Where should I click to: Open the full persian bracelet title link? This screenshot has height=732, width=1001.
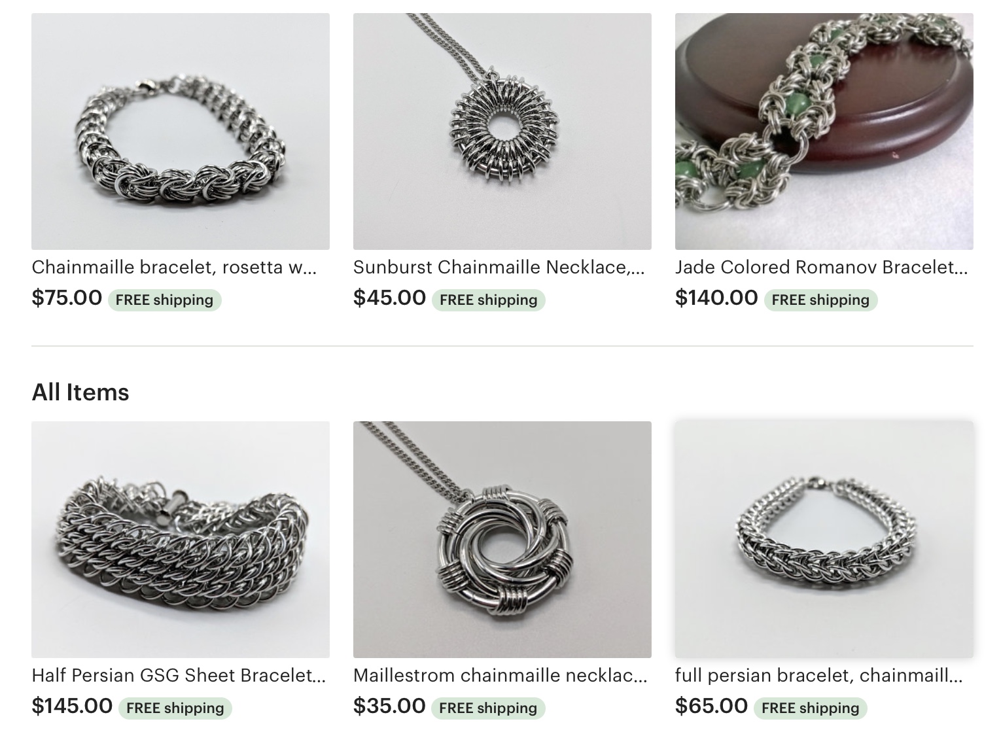(819, 675)
